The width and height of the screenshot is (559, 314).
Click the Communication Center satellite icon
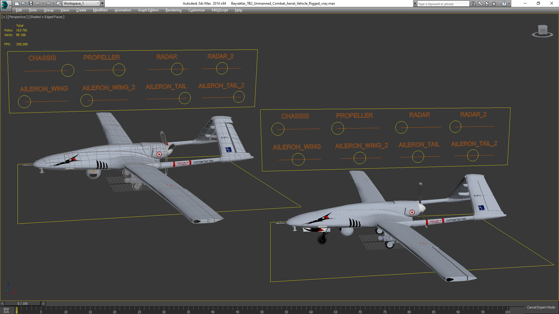[487, 3]
